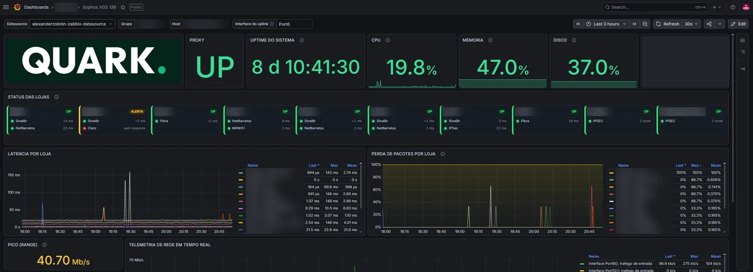The height and width of the screenshot is (272, 753).
Task: Click the 19.8% CPU value
Action: click(x=411, y=68)
